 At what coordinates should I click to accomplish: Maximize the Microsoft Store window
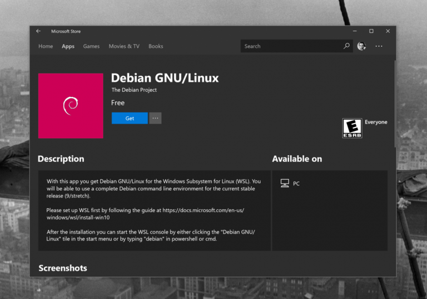pyautogui.click(x=371, y=31)
